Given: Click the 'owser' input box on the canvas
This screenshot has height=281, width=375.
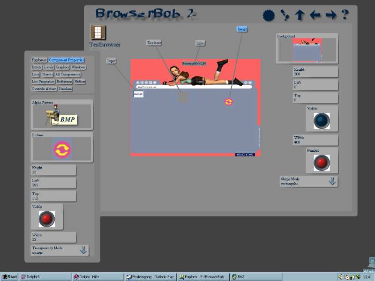Looking at the screenshot, I should (138, 94).
